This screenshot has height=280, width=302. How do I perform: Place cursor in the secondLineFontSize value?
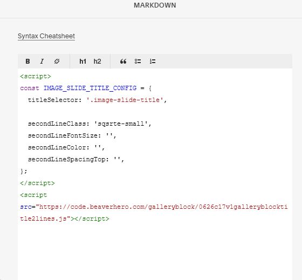click(109, 135)
